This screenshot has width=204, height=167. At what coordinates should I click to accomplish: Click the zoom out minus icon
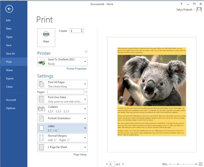[x=170, y=164]
